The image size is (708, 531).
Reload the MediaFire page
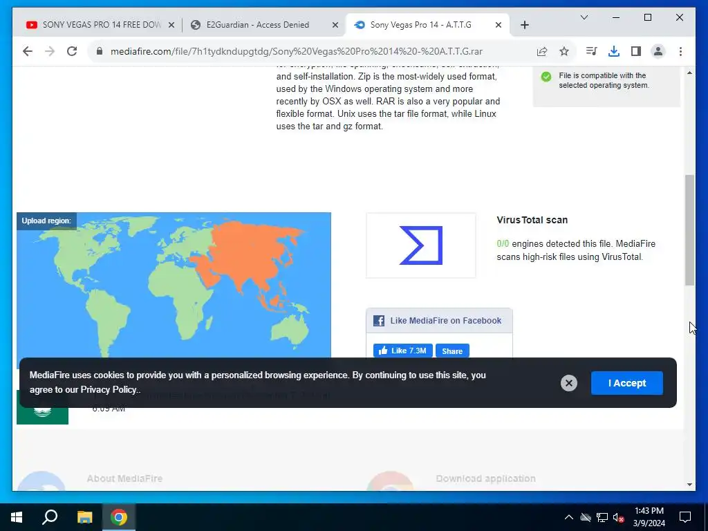[x=72, y=51]
